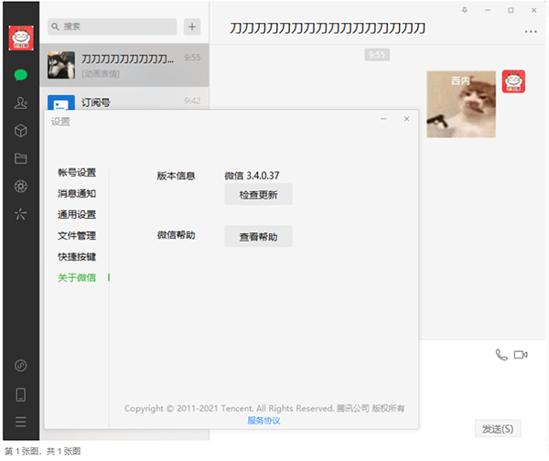Start a video call with camera icon
The height and width of the screenshot is (461, 549).
click(521, 355)
